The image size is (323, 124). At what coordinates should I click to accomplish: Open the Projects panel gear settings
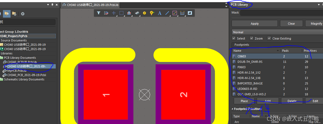[x=23, y=14]
